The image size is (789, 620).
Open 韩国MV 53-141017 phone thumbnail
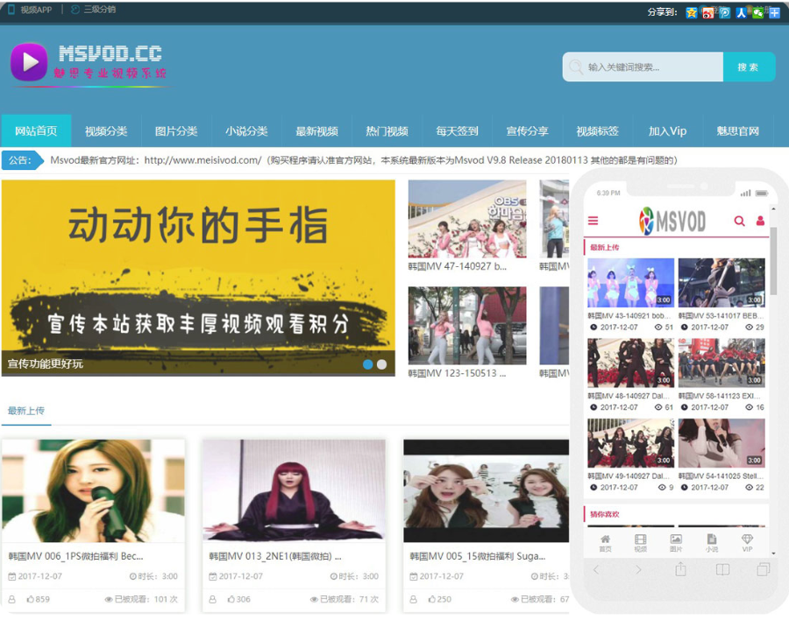(x=721, y=283)
